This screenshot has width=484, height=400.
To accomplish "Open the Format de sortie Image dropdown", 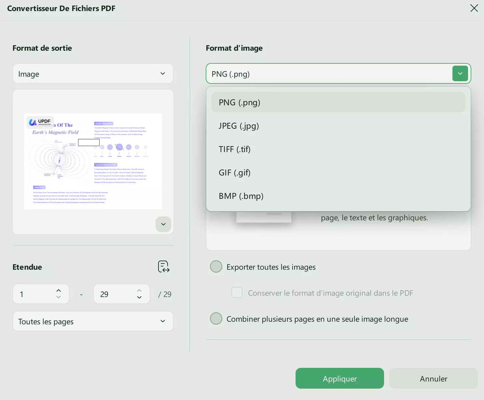I will (93, 74).
